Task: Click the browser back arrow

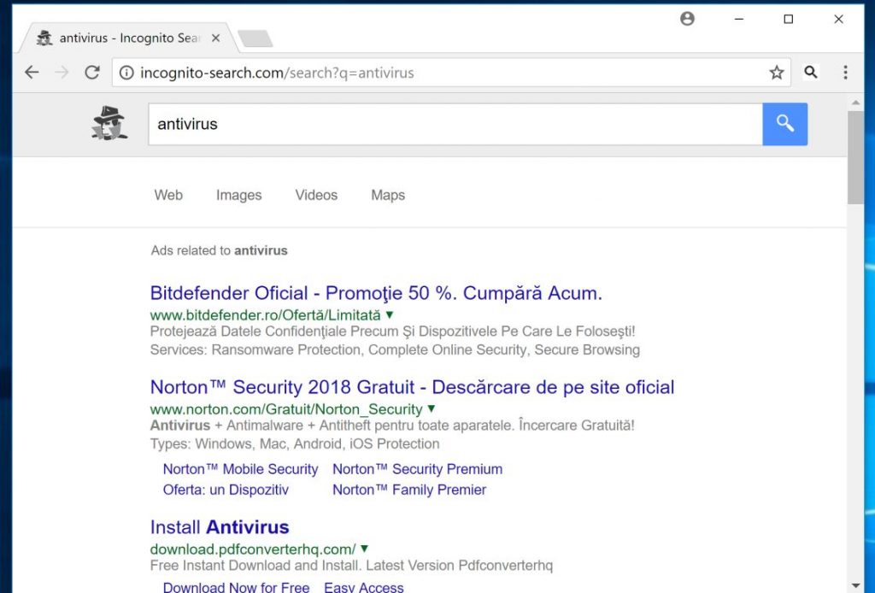Action: tap(32, 73)
